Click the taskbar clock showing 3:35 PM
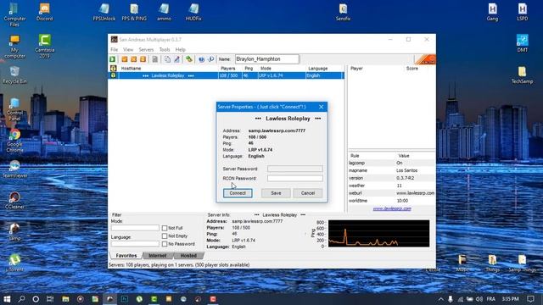Viewport: 543px width, 305px height. 511,299
